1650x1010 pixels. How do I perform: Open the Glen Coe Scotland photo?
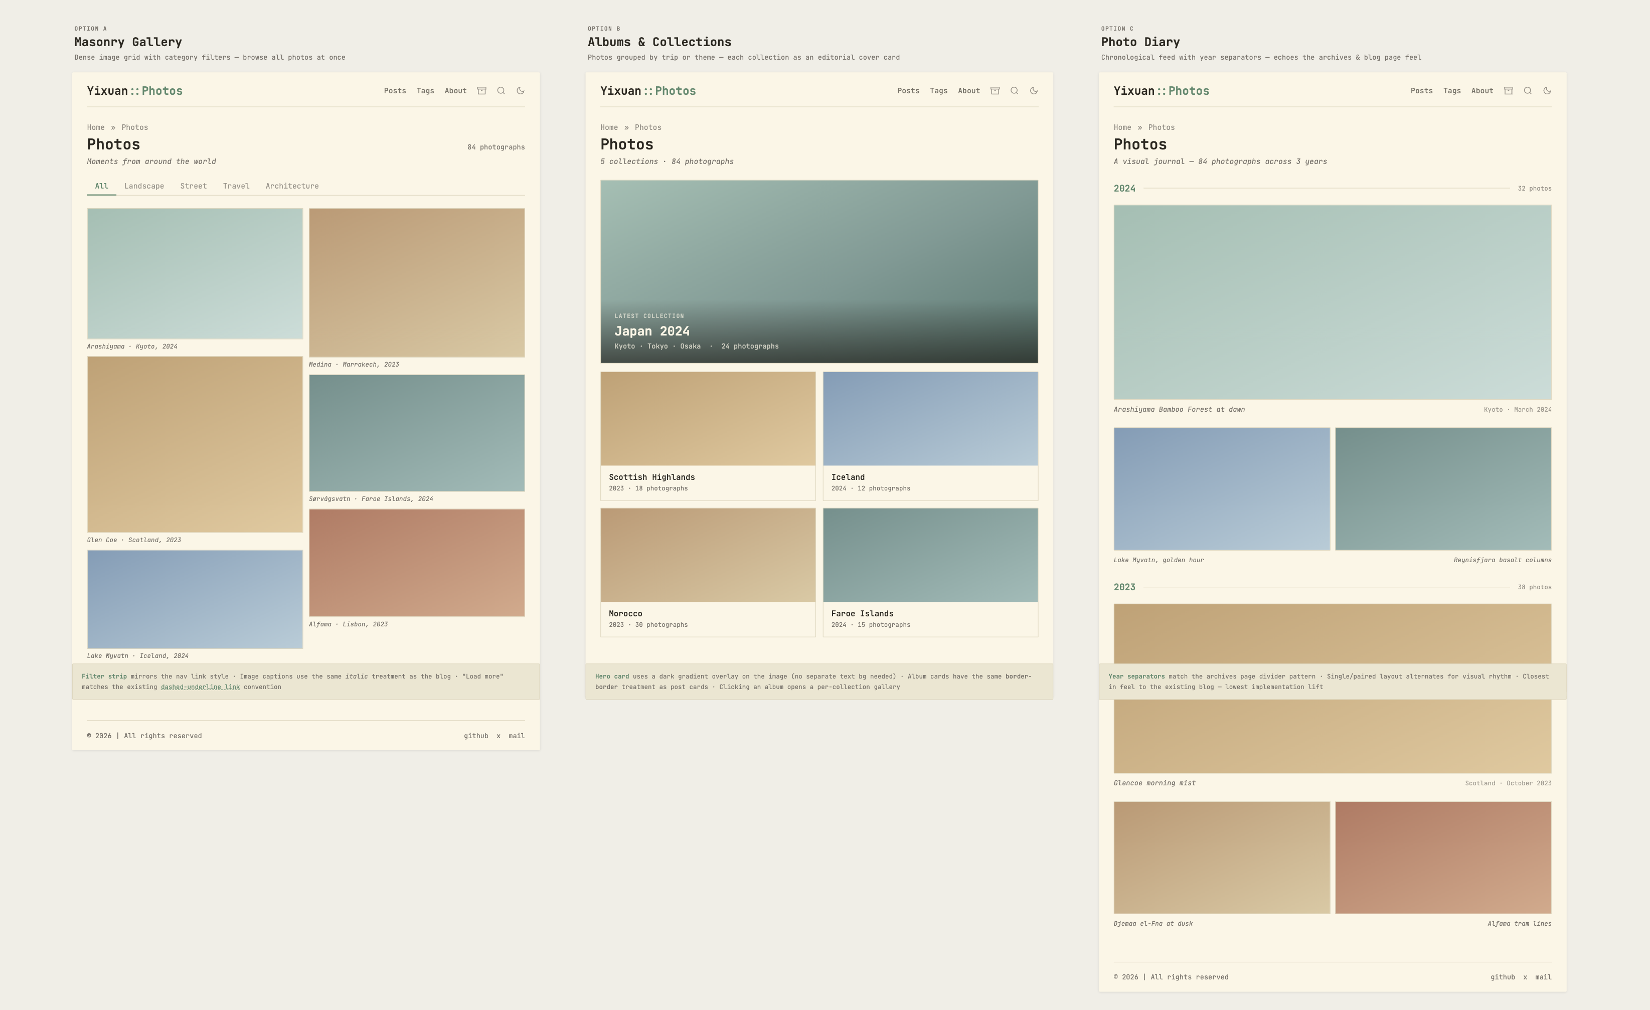(x=195, y=445)
